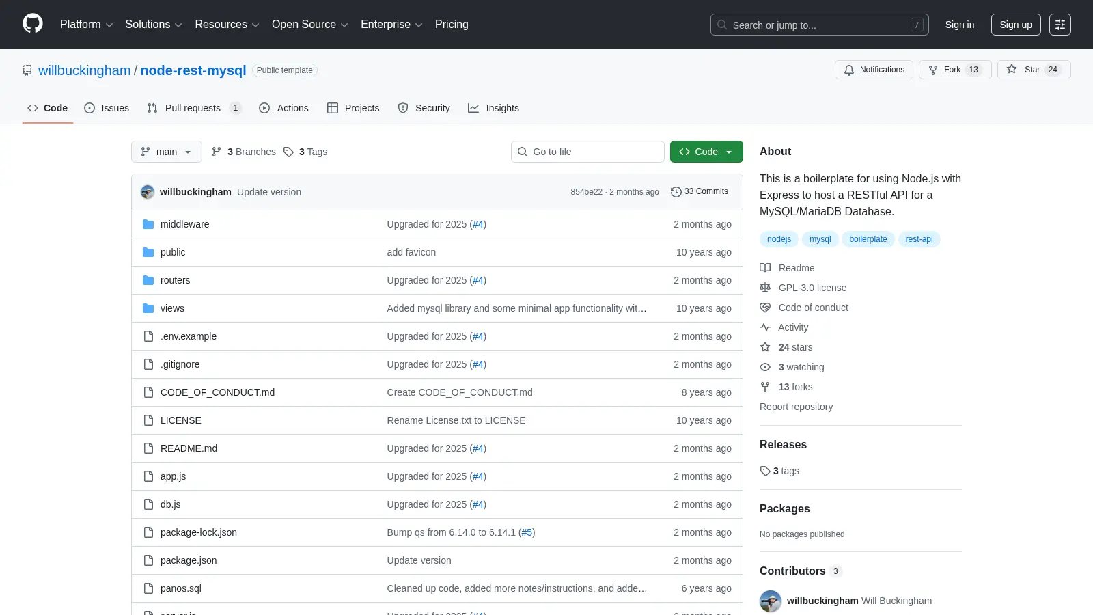Switch to the Actions tab
The image size is (1093, 615).
click(x=283, y=108)
